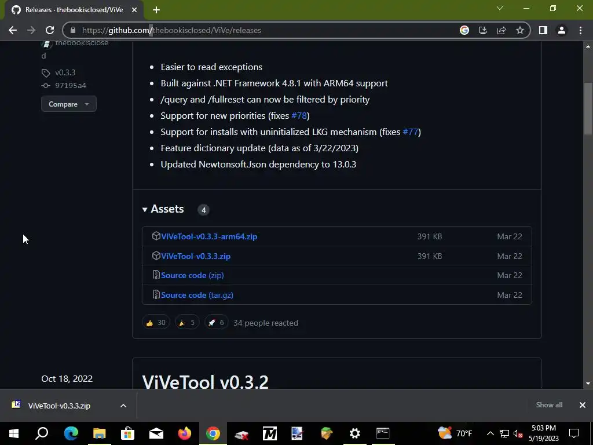Close the downloads bar
Viewport: 593px width, 445px height.
click(583, 405)
